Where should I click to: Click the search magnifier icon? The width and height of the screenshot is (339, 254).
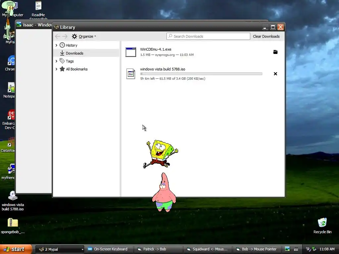[170, 36]
